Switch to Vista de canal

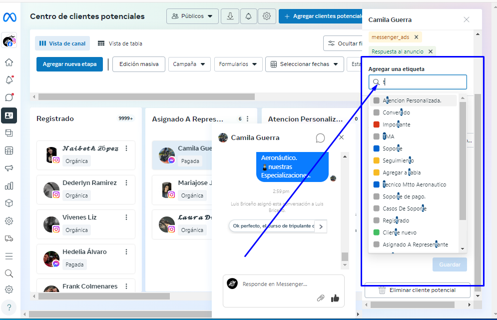(62, 43)
